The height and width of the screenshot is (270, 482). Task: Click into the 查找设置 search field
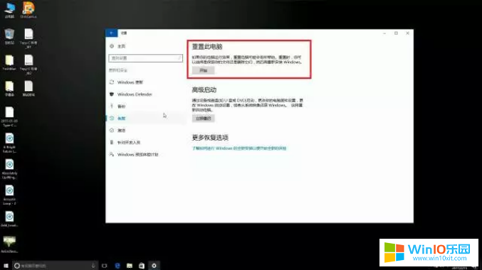point(145,58)
